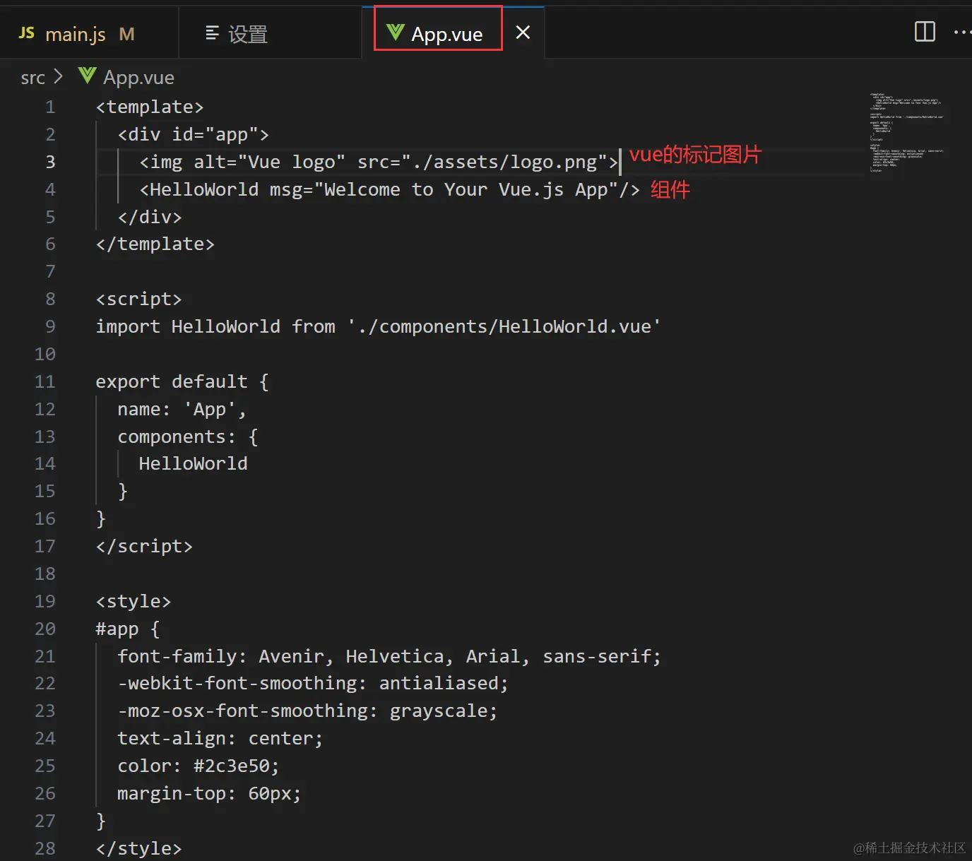Click the modified M badge on main.js tab
972x861 pixels.
click(x=127, y=34)
